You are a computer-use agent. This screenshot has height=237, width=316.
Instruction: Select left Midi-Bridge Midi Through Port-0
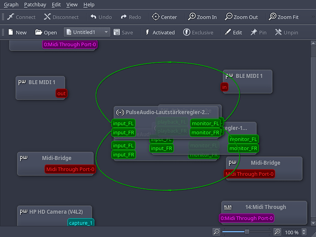click(x=70, y=169)
